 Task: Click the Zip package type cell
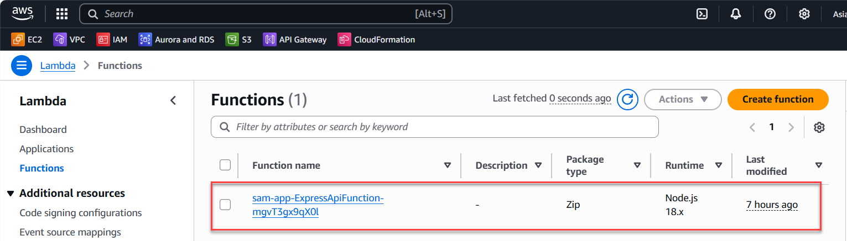point(573,205)
